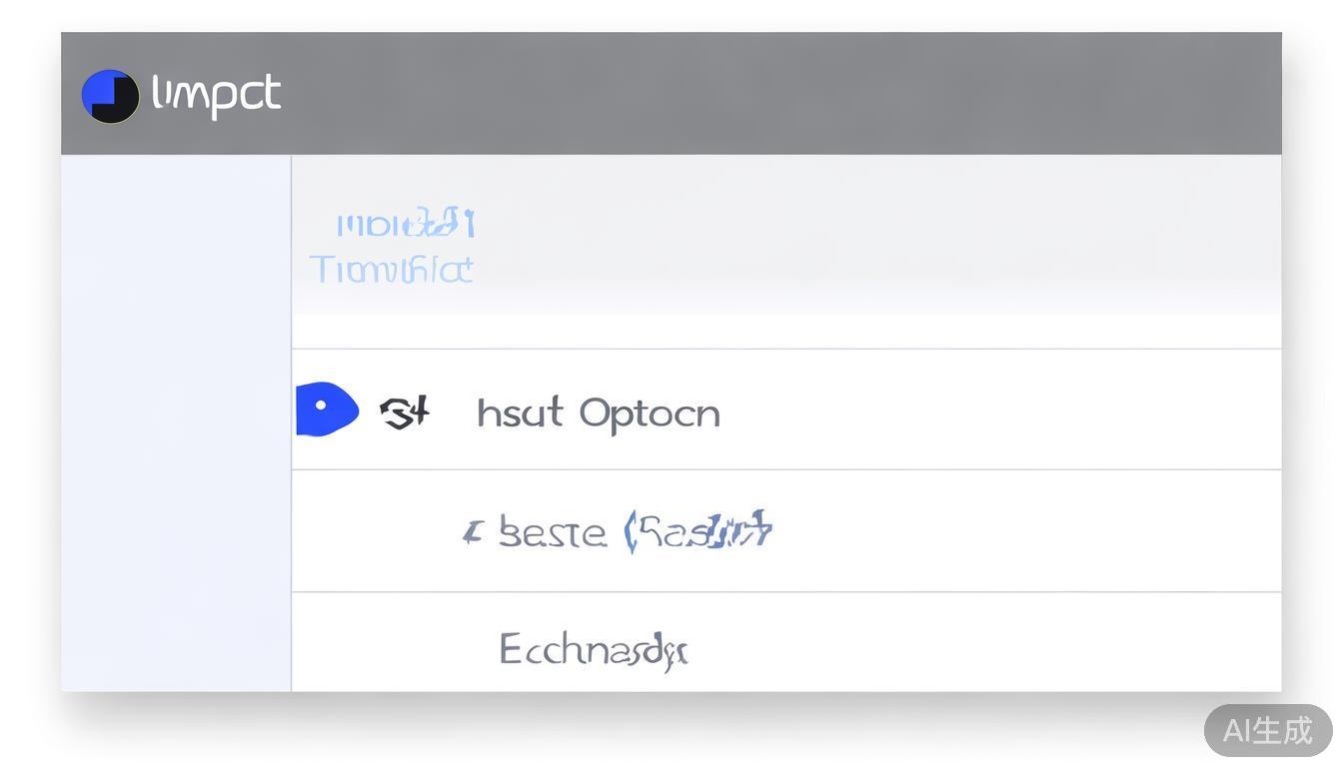Select the "beste" list entry text
The height and width of the screenshot is (767, 1343).
[x=552, y=533]
